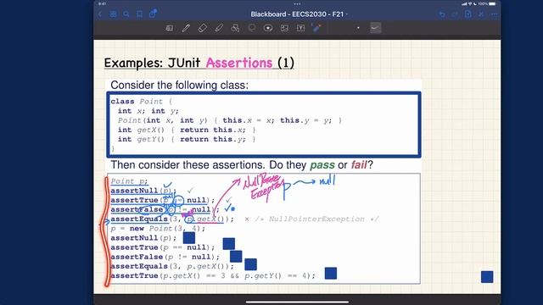Add a new page with the page icon
543x305 pixels.
(x=468, y=14)
